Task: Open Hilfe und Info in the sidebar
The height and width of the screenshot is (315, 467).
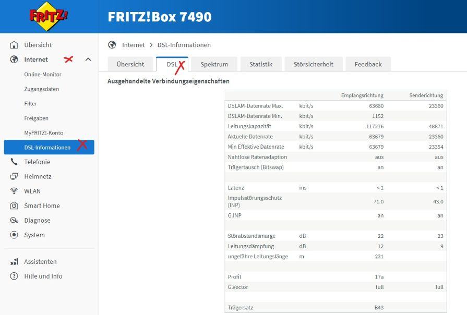Action: (43, 276)
